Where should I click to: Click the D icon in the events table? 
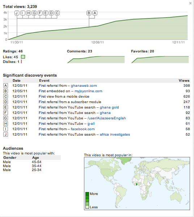tap(5, 102)
